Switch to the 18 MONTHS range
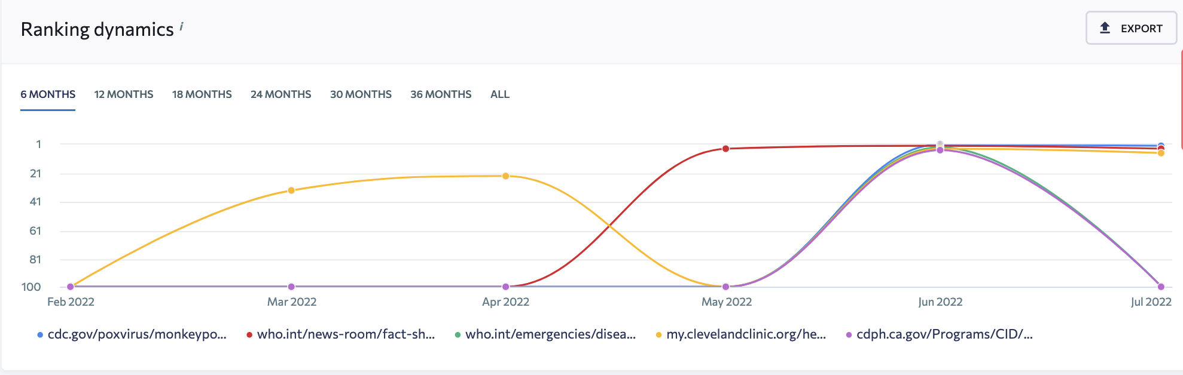Viewport: 1183px width, 375px height. (x=202, y=94)
